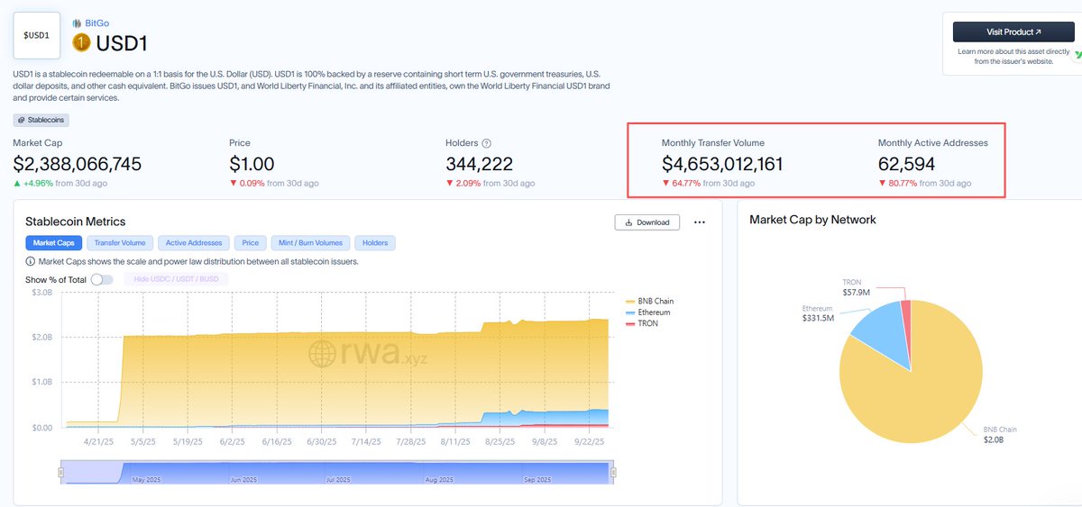Toggle BNB Chain series in chart legend
This screenshot has height=507, width=1082.
[649, 301]
